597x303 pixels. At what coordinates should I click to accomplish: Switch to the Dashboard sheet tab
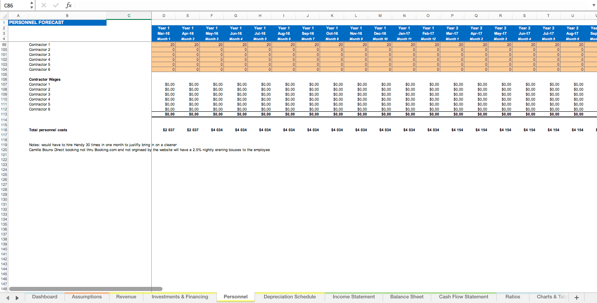tap(44, 297)
